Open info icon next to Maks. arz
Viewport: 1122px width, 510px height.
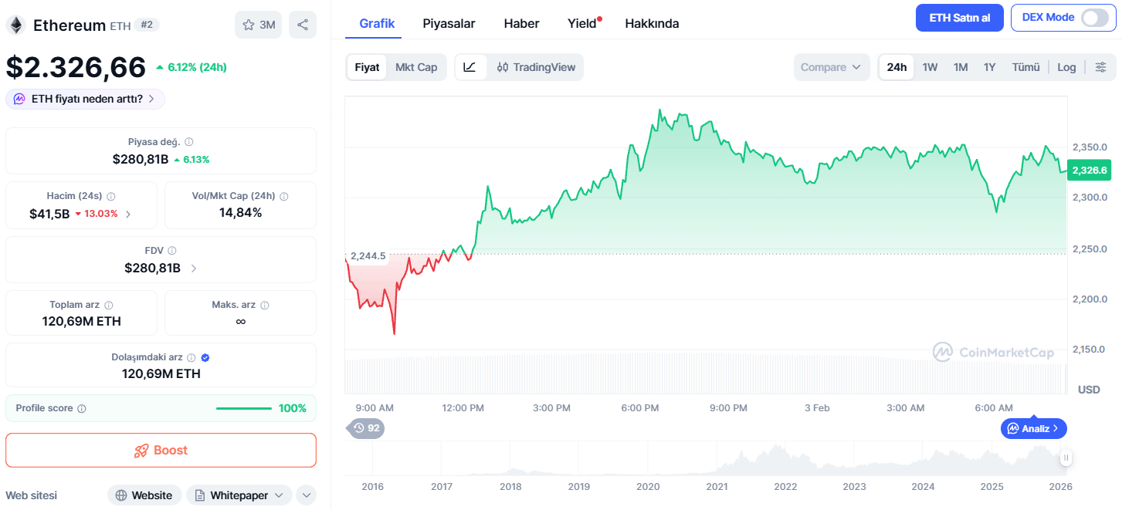click(x=265, y=305)
